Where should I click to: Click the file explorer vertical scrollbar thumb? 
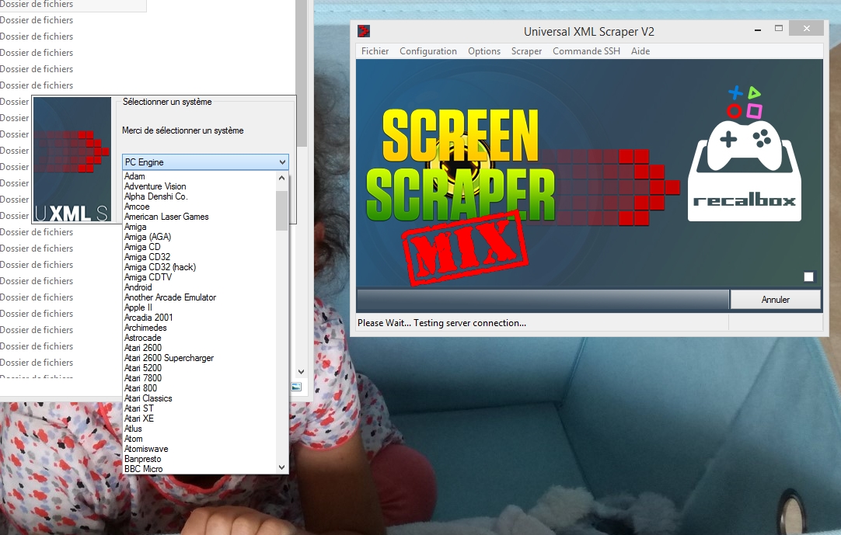pos(301,73)
